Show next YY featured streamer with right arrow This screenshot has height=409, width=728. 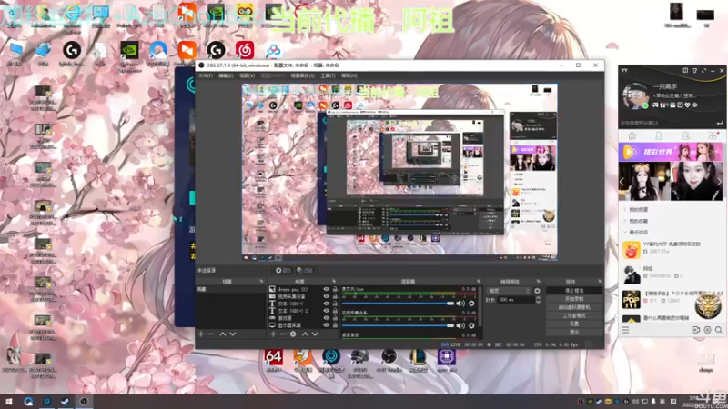click(x=719, y=181)
